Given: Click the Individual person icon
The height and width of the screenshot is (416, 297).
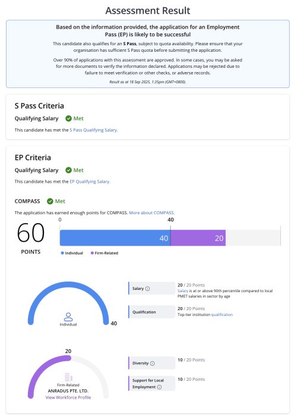Looking at the screenshot, I should coord(68,317).
